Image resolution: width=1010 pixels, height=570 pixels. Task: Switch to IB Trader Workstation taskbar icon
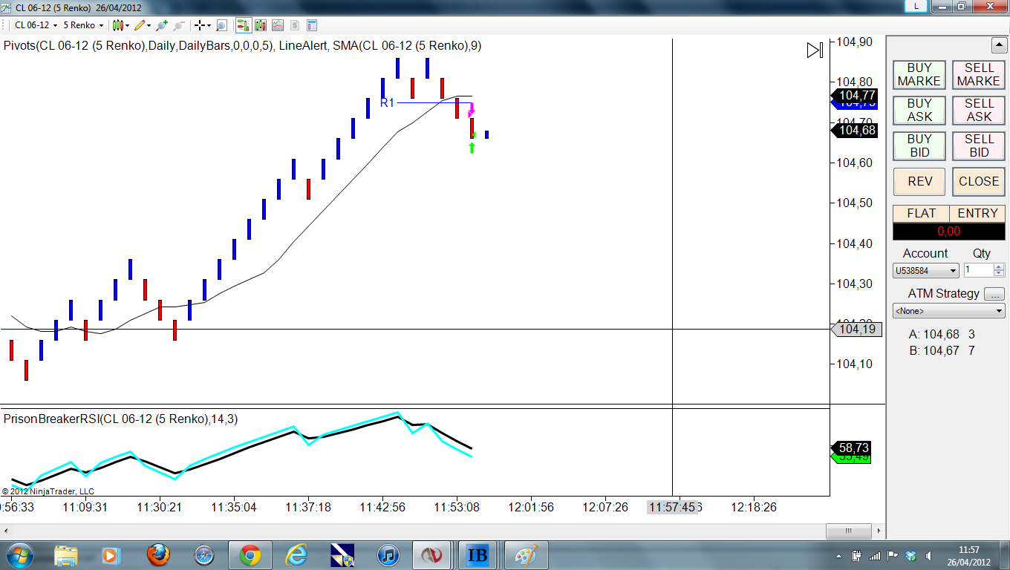coord(478,555)
